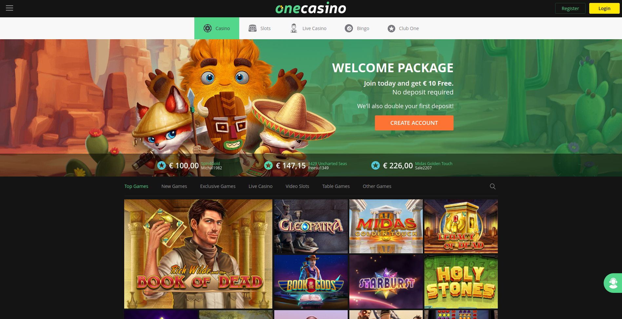Click the Slots machine icon
Screen dimensions: 622x319
[x=252, y=28]
